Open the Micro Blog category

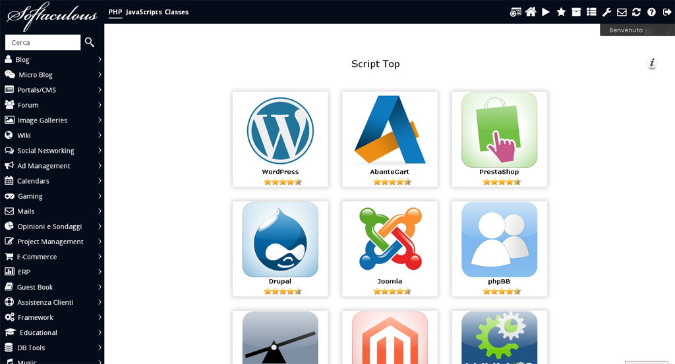(x=36, y=75)
